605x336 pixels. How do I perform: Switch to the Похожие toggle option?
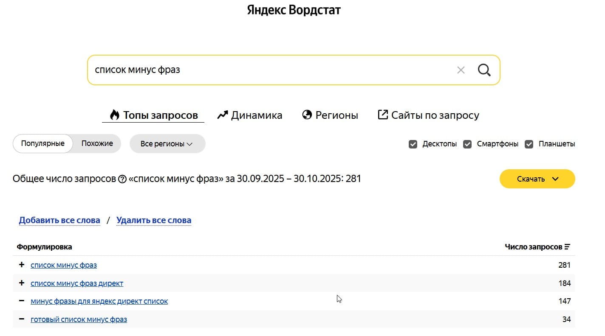tap(97, 143)
